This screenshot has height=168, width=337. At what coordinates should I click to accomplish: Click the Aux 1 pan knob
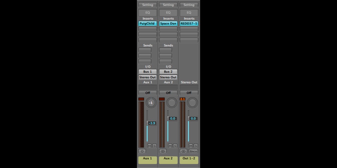click(x=151, y=103)
